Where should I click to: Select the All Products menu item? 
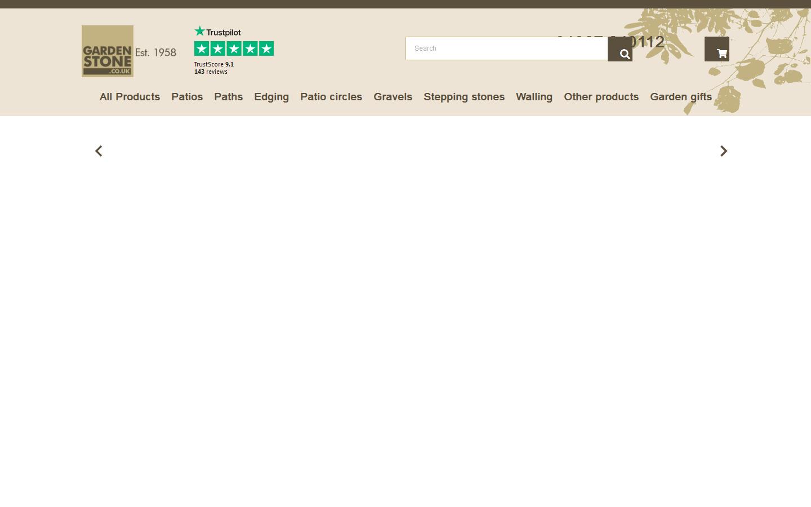[130, 97]
